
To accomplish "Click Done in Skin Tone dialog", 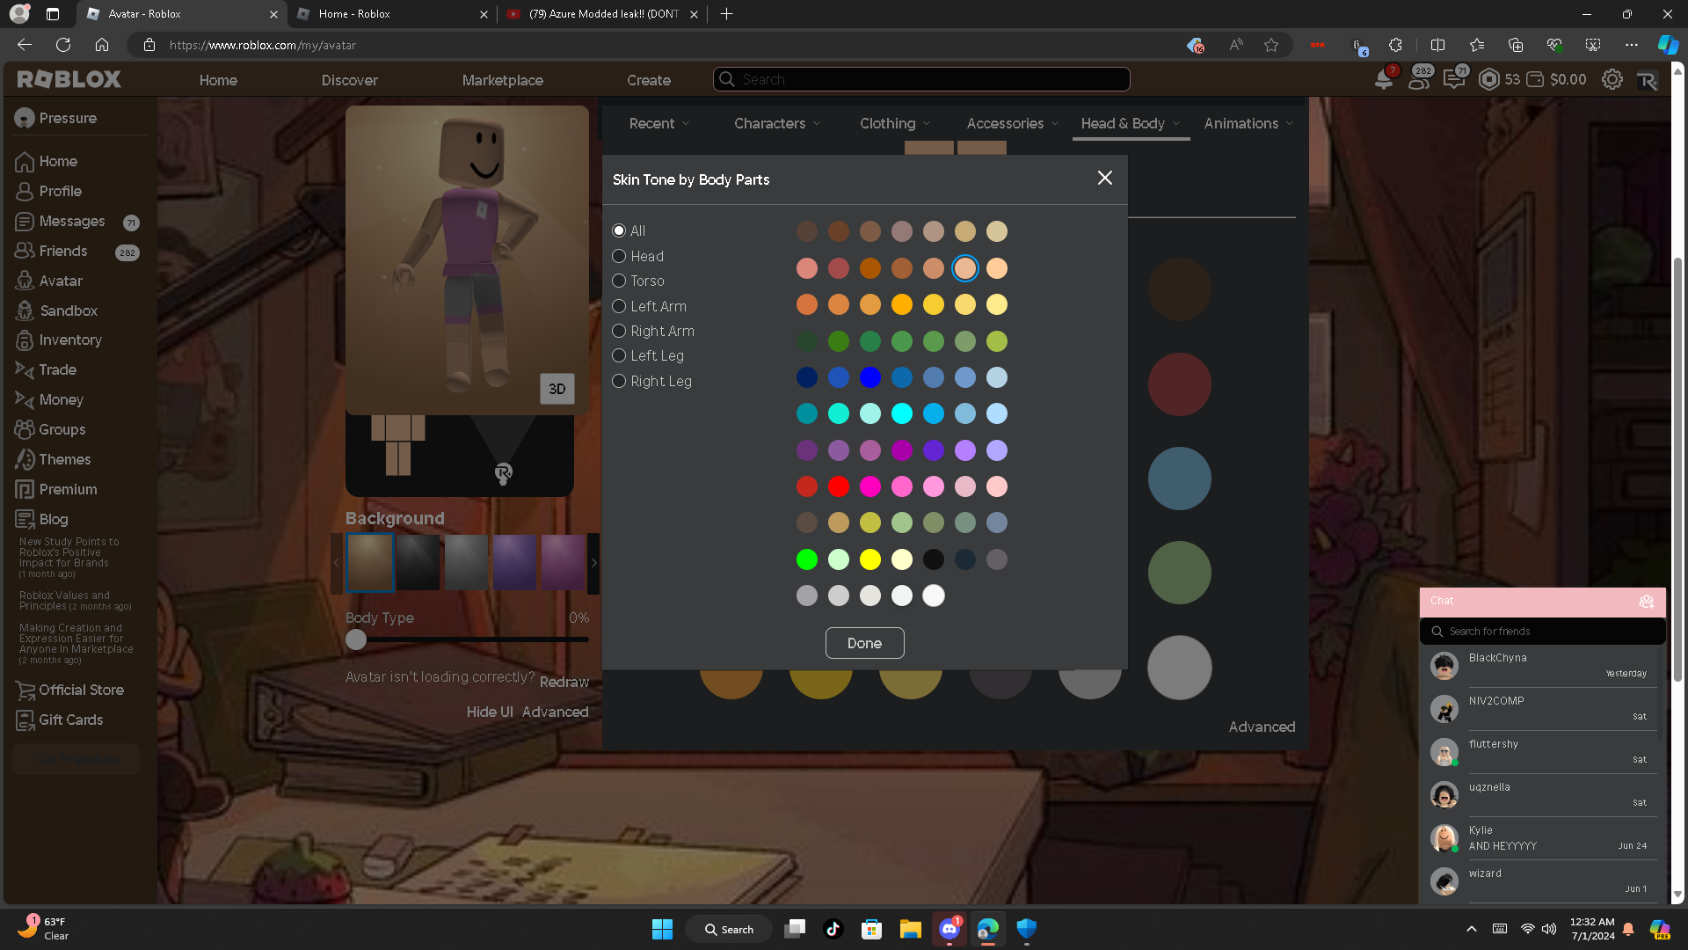I will [x=864, y=643].
